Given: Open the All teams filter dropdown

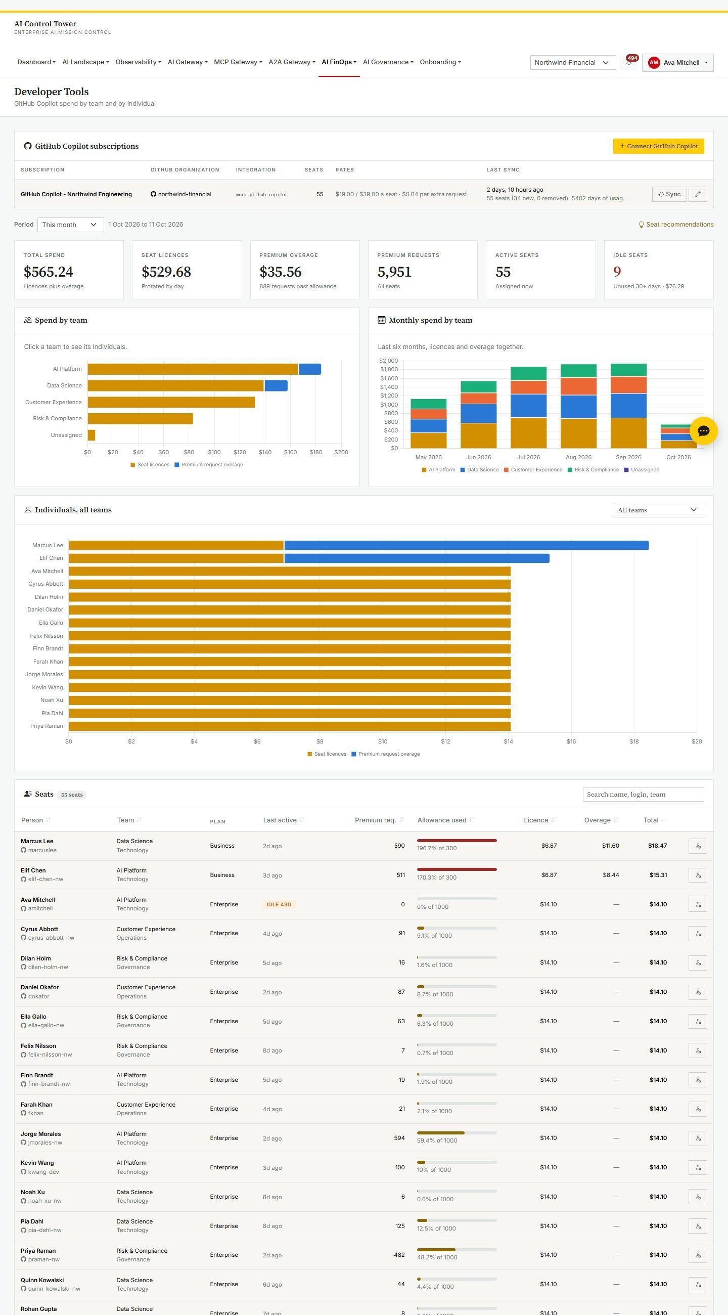Looking at the screenshot, I should 658,510.
